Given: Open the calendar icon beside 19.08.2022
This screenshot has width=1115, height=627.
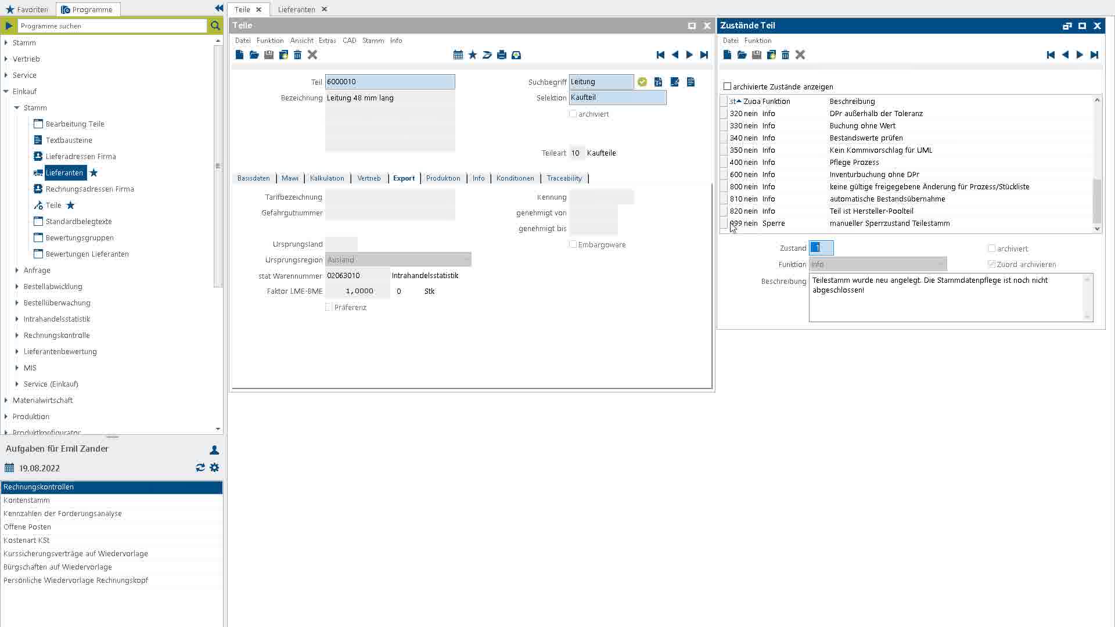Looking at the screenshot, I should (x=9, y=468).
